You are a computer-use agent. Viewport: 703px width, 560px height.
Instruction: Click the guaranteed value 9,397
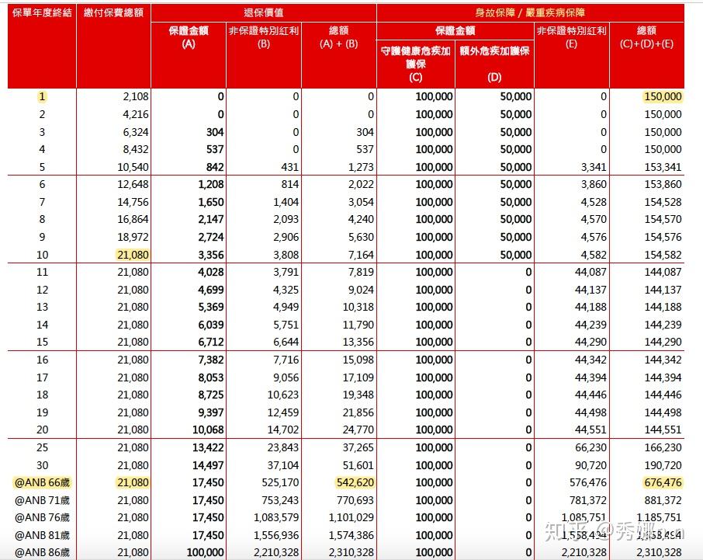(x=211, y=412)
